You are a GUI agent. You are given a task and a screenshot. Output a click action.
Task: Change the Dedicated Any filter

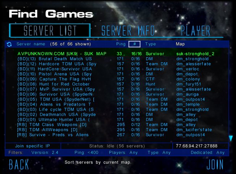207,153
